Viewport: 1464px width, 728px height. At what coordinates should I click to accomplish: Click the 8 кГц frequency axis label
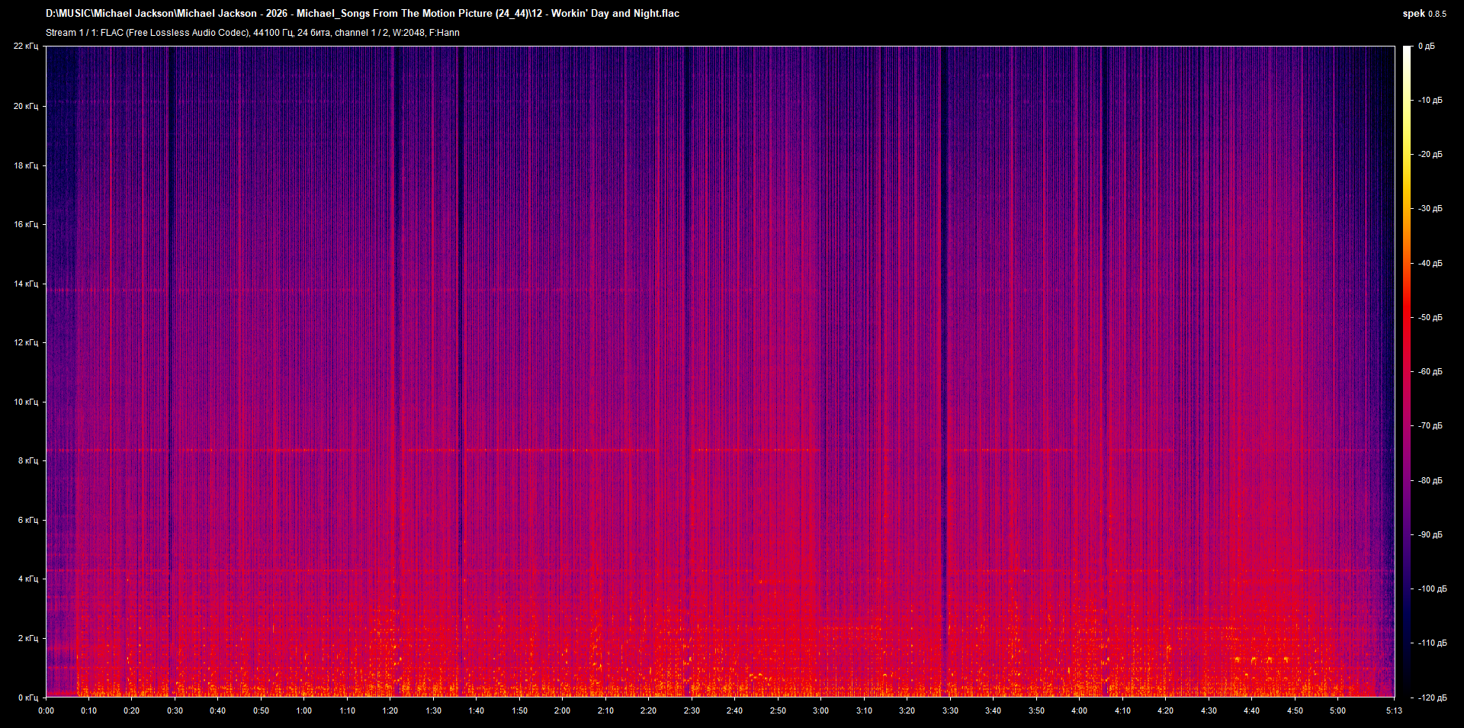(28, 460)
